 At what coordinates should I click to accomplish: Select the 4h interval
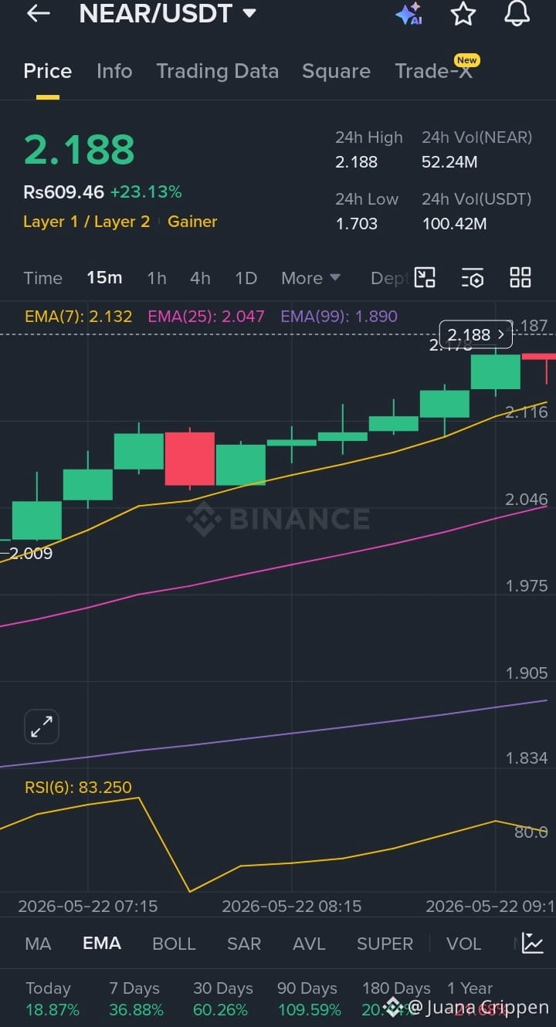[x=200, y=278]
